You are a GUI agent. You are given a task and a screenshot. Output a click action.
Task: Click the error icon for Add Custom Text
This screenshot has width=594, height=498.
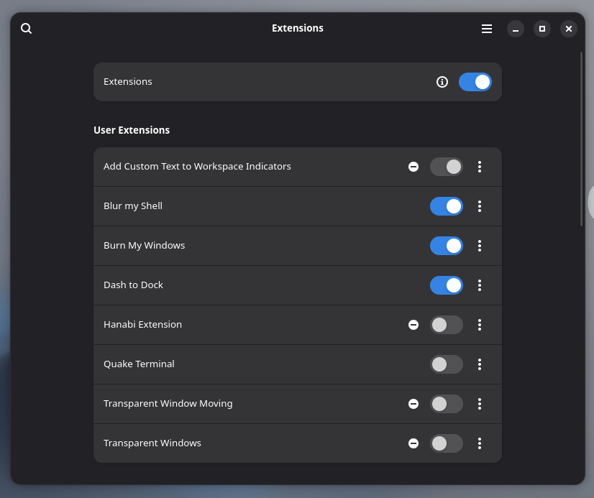413,167
